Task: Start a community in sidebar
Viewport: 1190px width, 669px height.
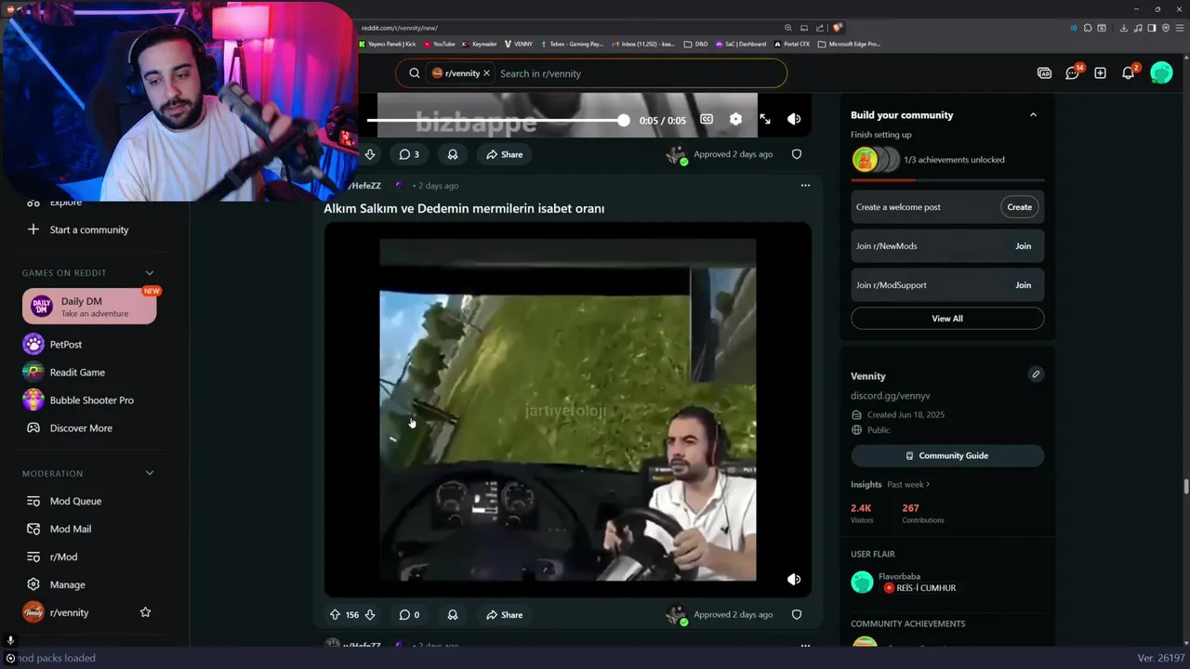Action: tap(89, 230)
